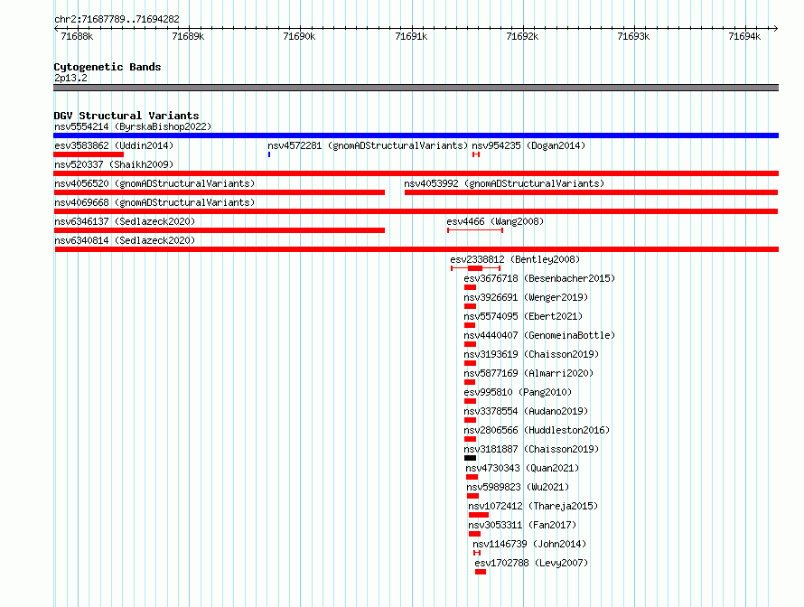804x607 pixels.
Task: Click the red bar under nsv4053992
Action: [591, 192]
